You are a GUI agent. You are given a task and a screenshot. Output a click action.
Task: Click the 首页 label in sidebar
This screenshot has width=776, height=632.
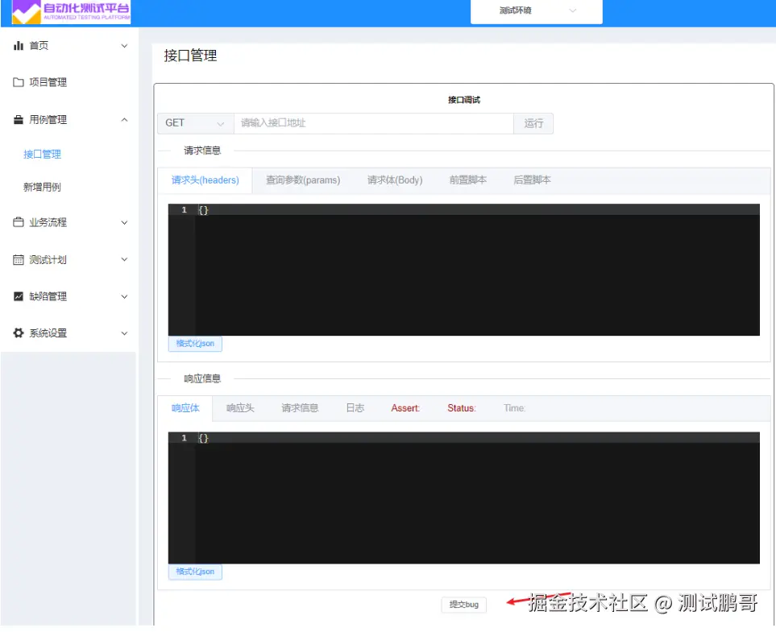[x=39, y=46]
